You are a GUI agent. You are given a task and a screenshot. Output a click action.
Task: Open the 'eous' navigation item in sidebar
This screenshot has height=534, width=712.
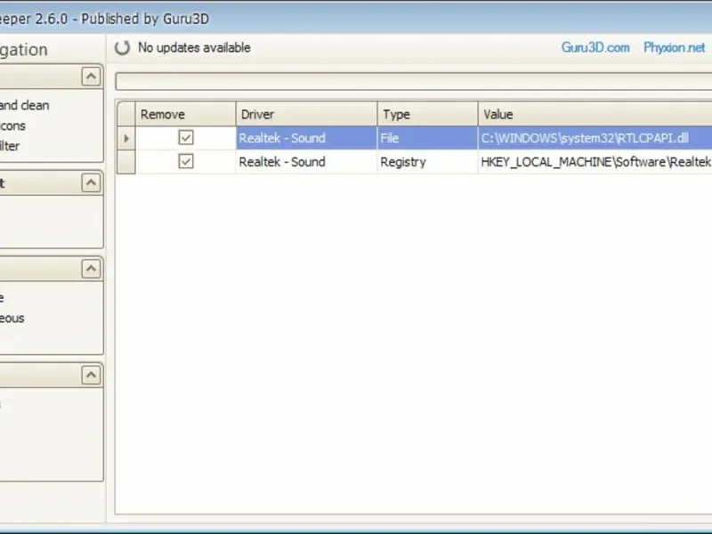click(12, 319)
